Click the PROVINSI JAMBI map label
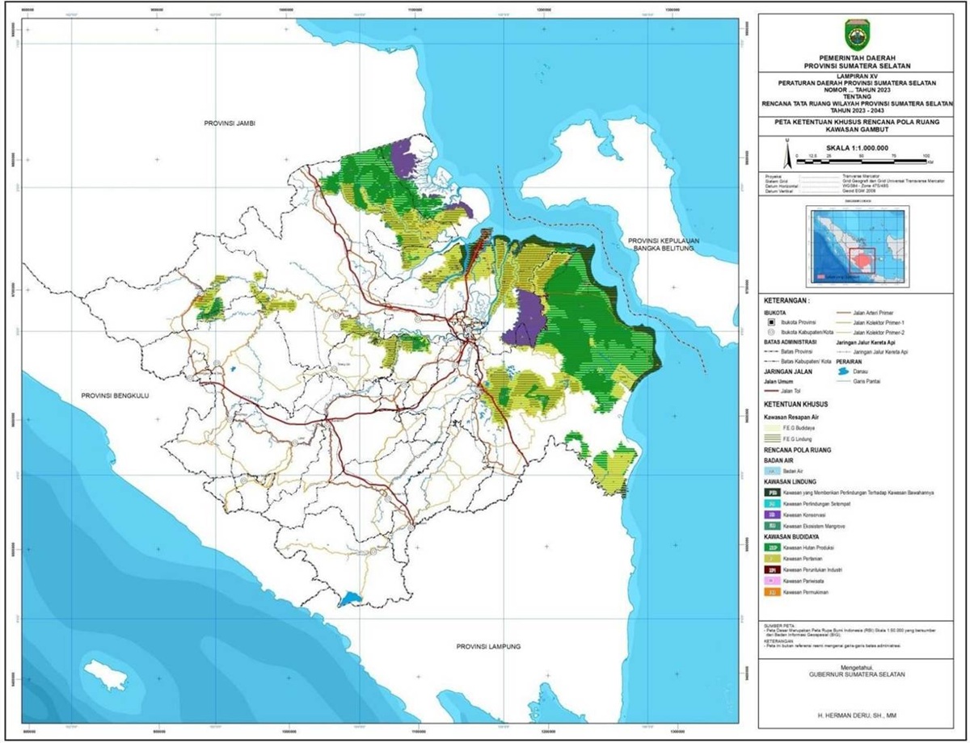This screenshot has width=970, height=743. 228,124
